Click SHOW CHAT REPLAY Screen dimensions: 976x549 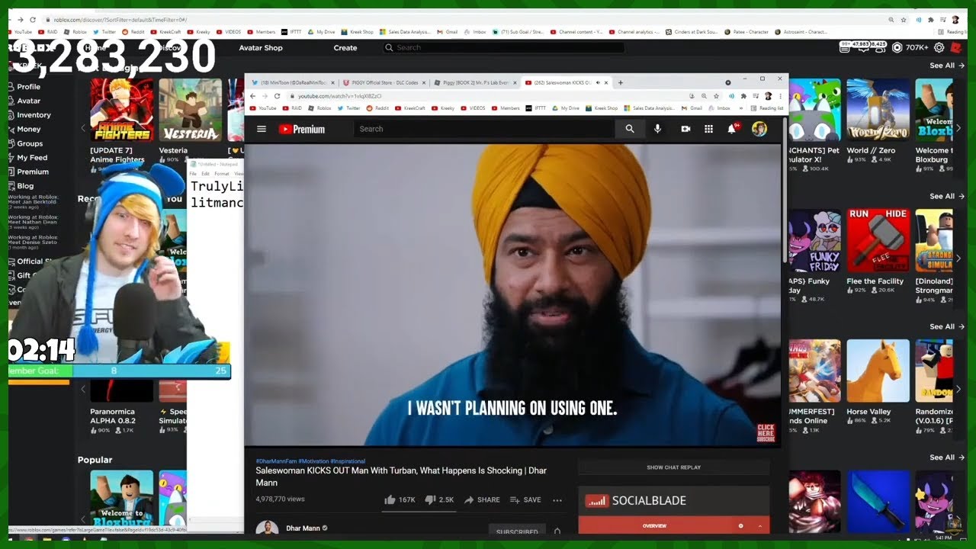coord(673,467)
